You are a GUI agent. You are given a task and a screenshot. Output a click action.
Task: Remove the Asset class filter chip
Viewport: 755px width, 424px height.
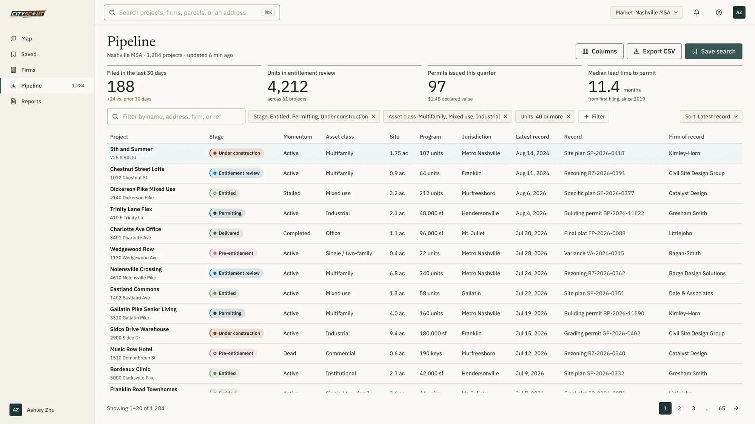pos(505,116)
